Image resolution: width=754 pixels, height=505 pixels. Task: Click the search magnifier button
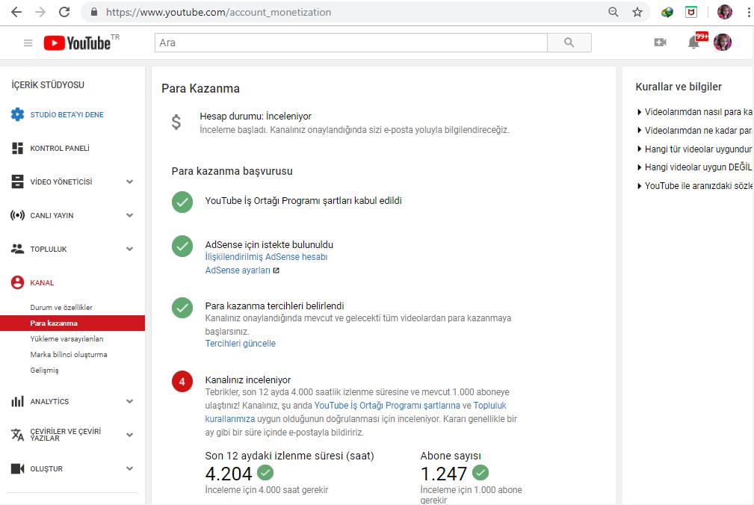pyautogui.click(x=569, y=43)
